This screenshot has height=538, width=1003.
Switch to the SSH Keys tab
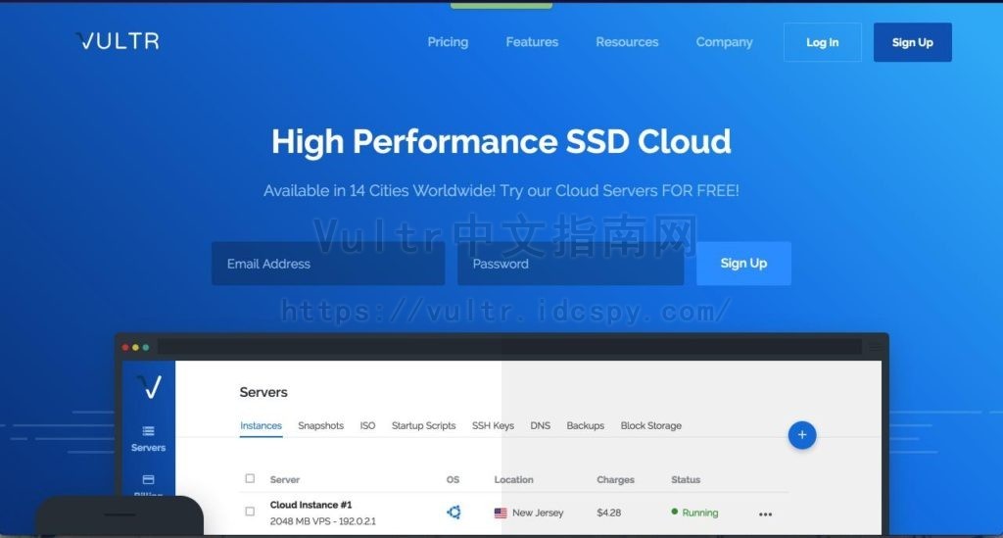tap(494, 426)
